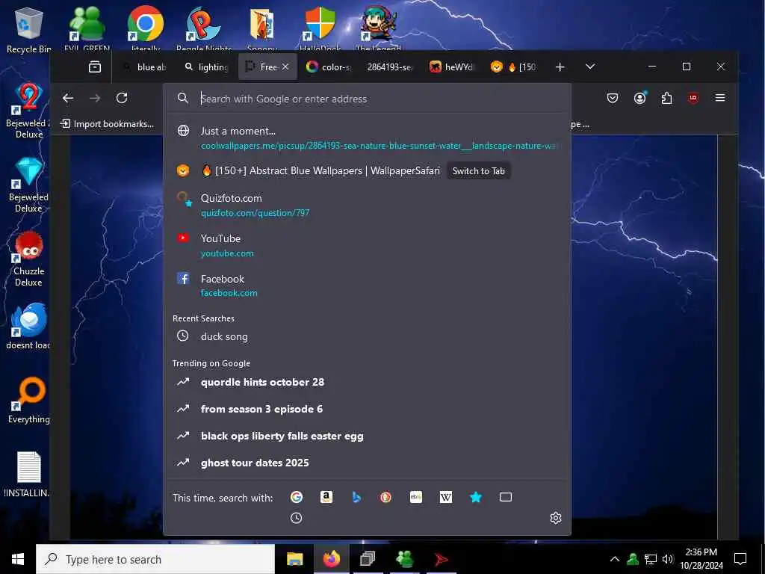Screen dimensions: 765x574
Task: Switch to the [150 WallpaperSafari tab
Action: pyautogui.click(x=512, y=67)
